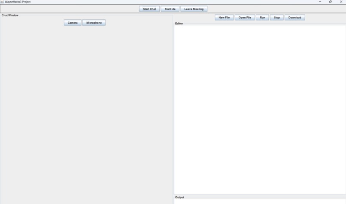
Task: Create a New File
Action: pyautogui.click(x=224, y=18)
